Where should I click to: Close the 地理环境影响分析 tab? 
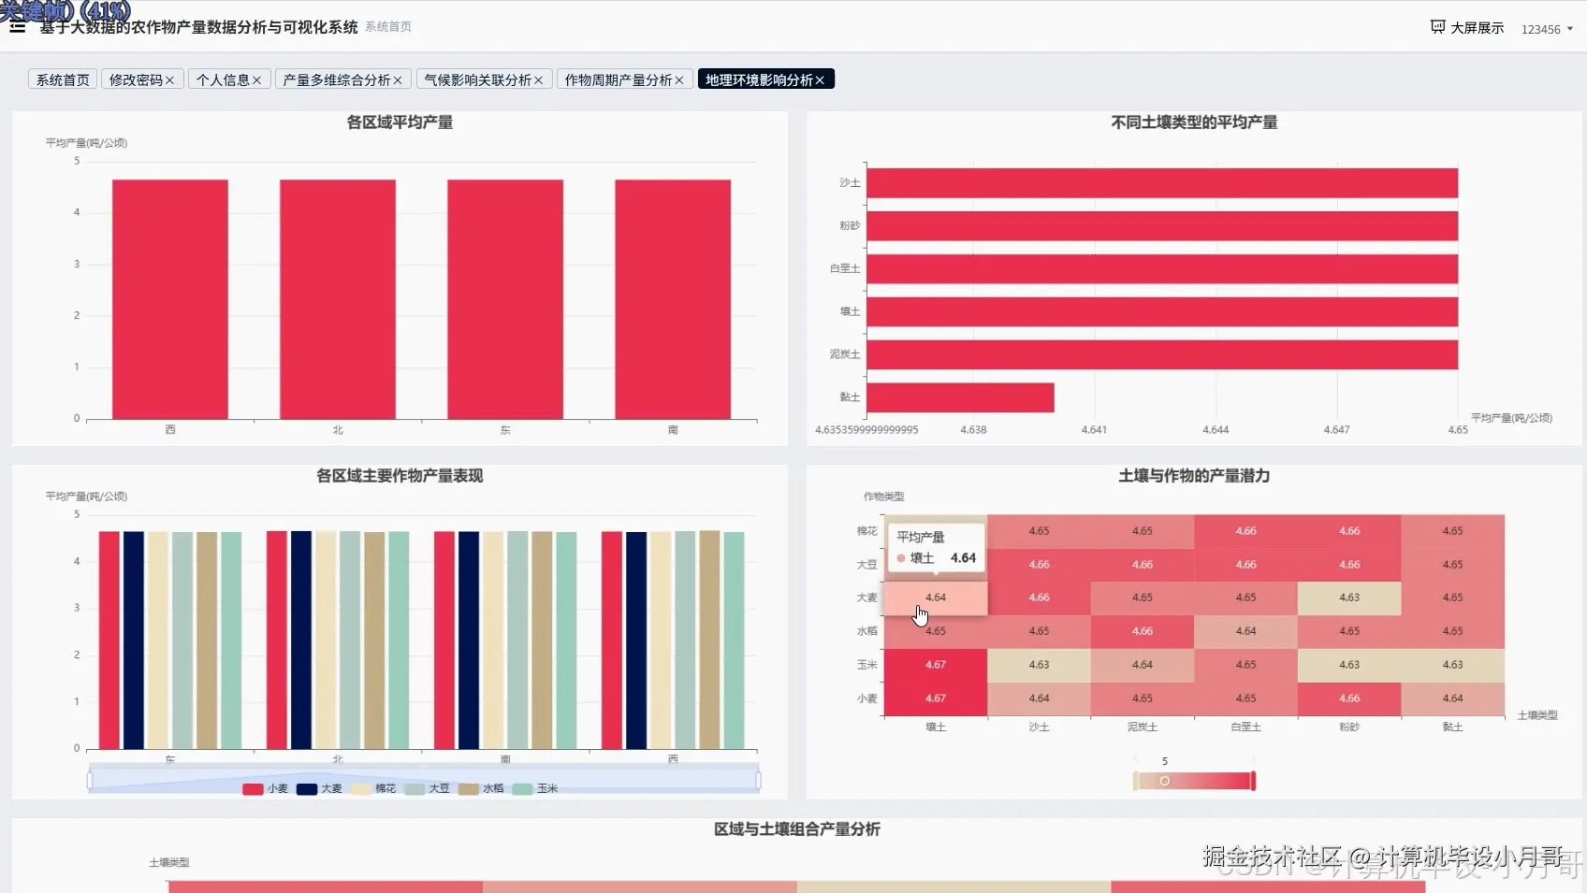[x=821, y=79]
